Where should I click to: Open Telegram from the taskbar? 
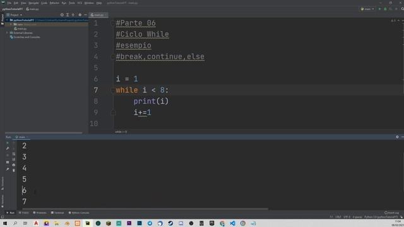(x=150, y=223)
